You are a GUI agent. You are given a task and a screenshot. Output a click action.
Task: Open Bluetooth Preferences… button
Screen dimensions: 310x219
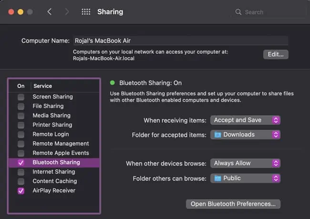tap(233, 204)
